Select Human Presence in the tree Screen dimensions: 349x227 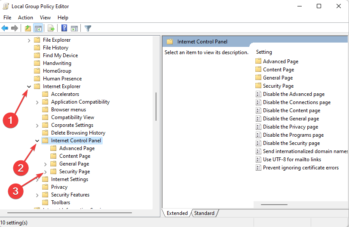[62, 79]
